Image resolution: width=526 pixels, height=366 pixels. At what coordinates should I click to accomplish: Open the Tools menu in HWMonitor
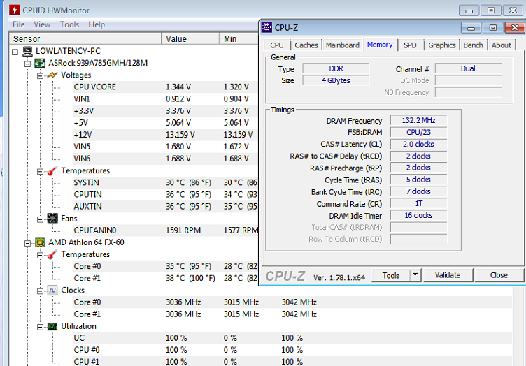click(69, 24)
